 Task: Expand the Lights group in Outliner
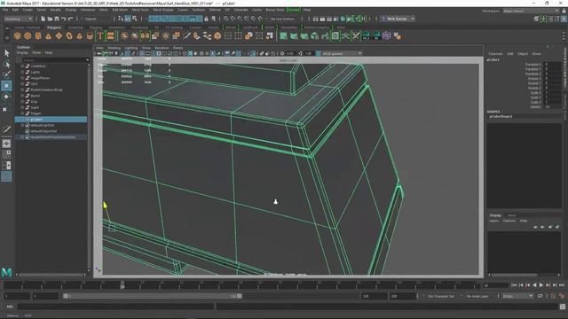tap(22, 72)
